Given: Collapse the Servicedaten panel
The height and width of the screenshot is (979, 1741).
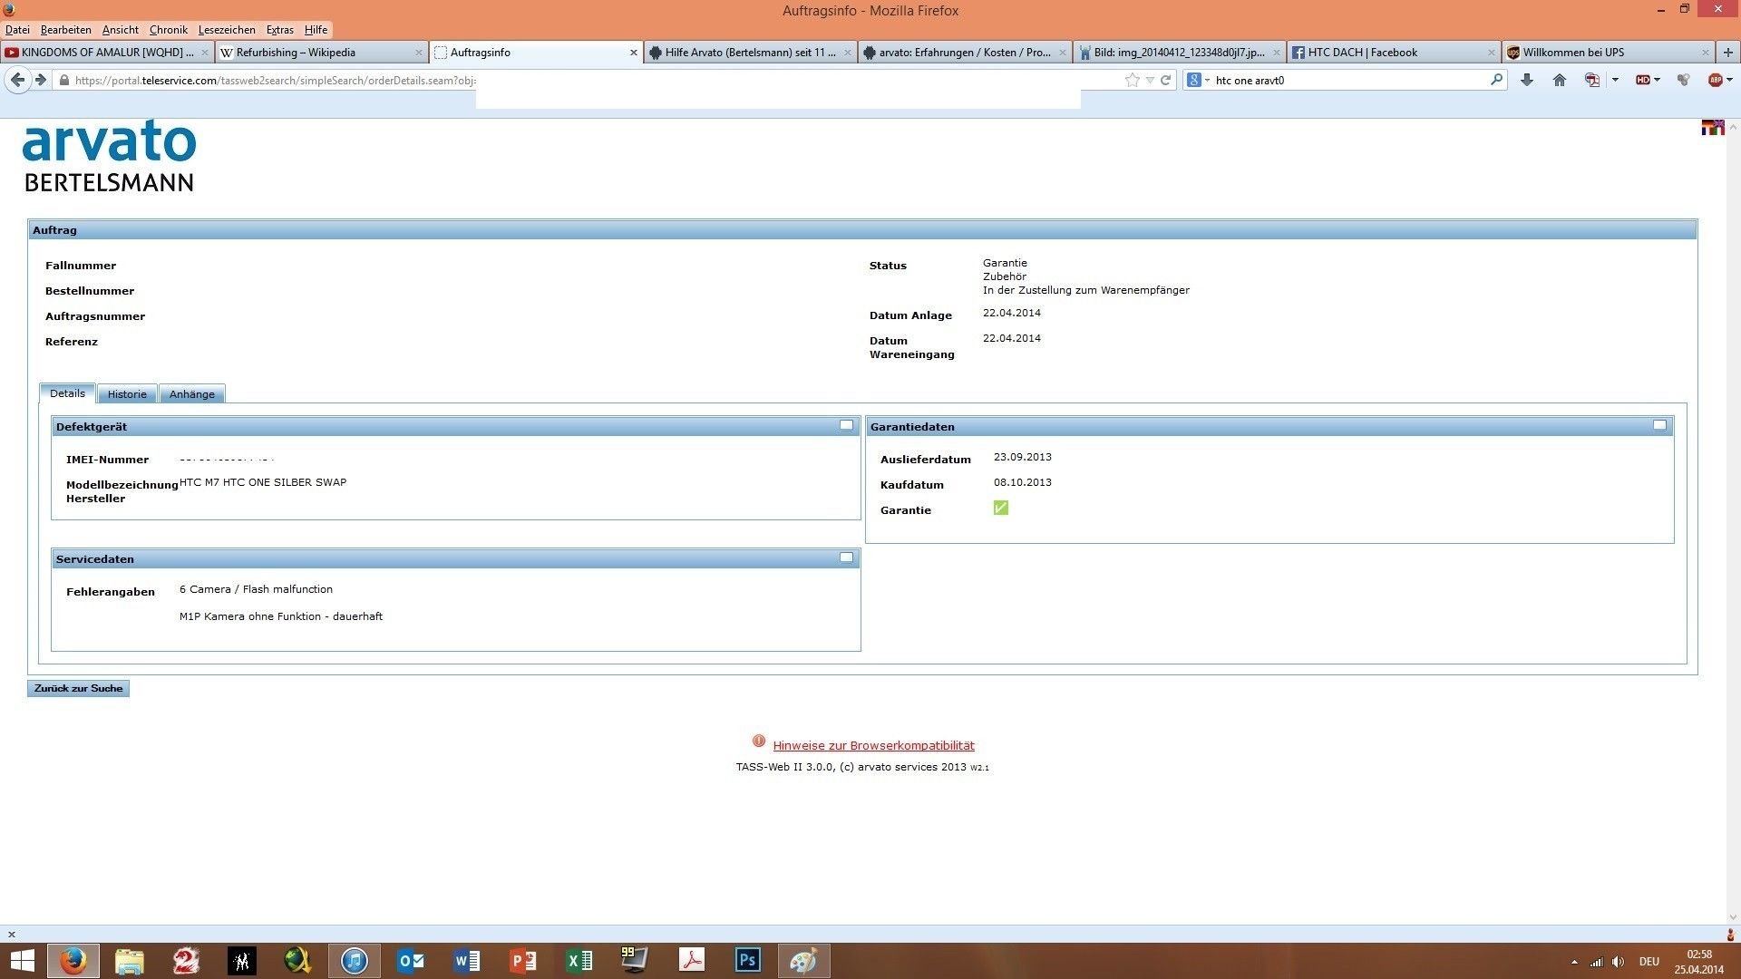Looking at the screenshot, I should click(x=846, y=557).
